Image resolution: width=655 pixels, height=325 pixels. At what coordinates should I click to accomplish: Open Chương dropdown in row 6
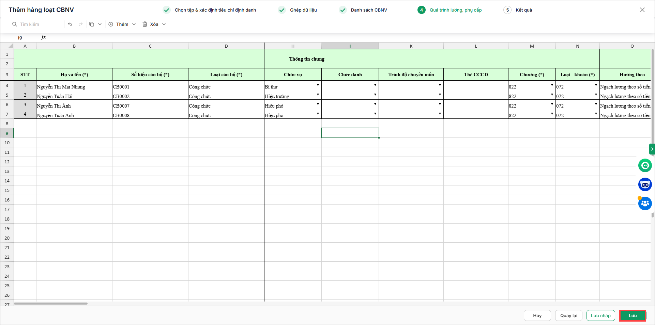coord(552,104)
